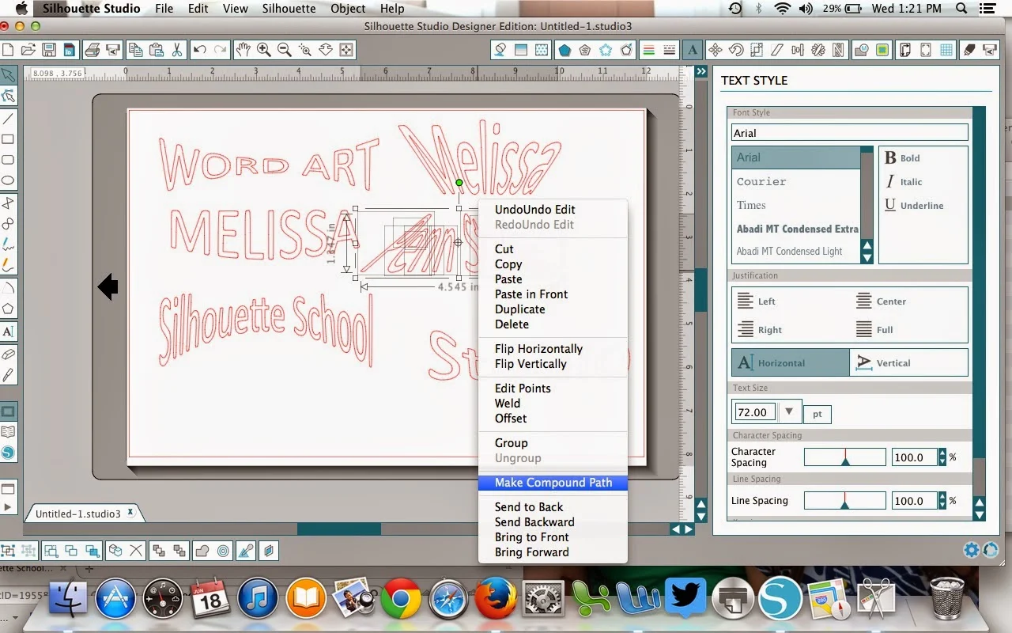Click the Weld icon in the bottom toolbar
1012x633 pixels.
point(202,551)
